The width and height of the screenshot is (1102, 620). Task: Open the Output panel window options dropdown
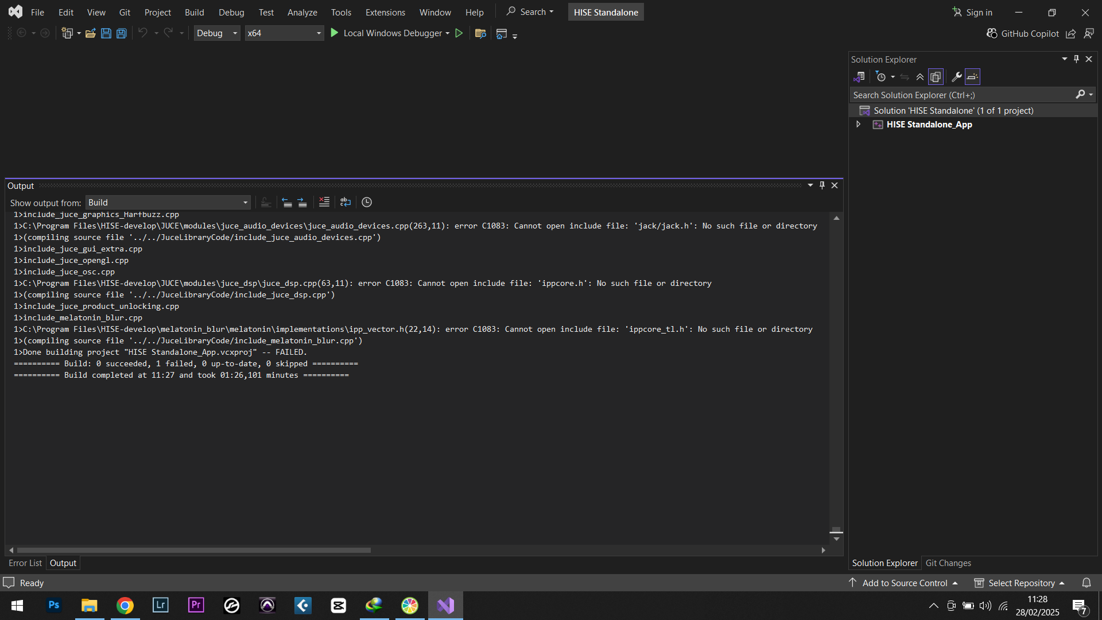tap(810, 185)
